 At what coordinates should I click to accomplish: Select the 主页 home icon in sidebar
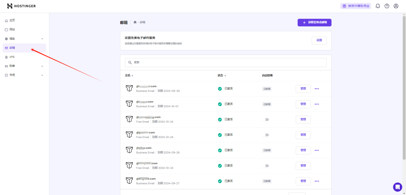[6, 20]
